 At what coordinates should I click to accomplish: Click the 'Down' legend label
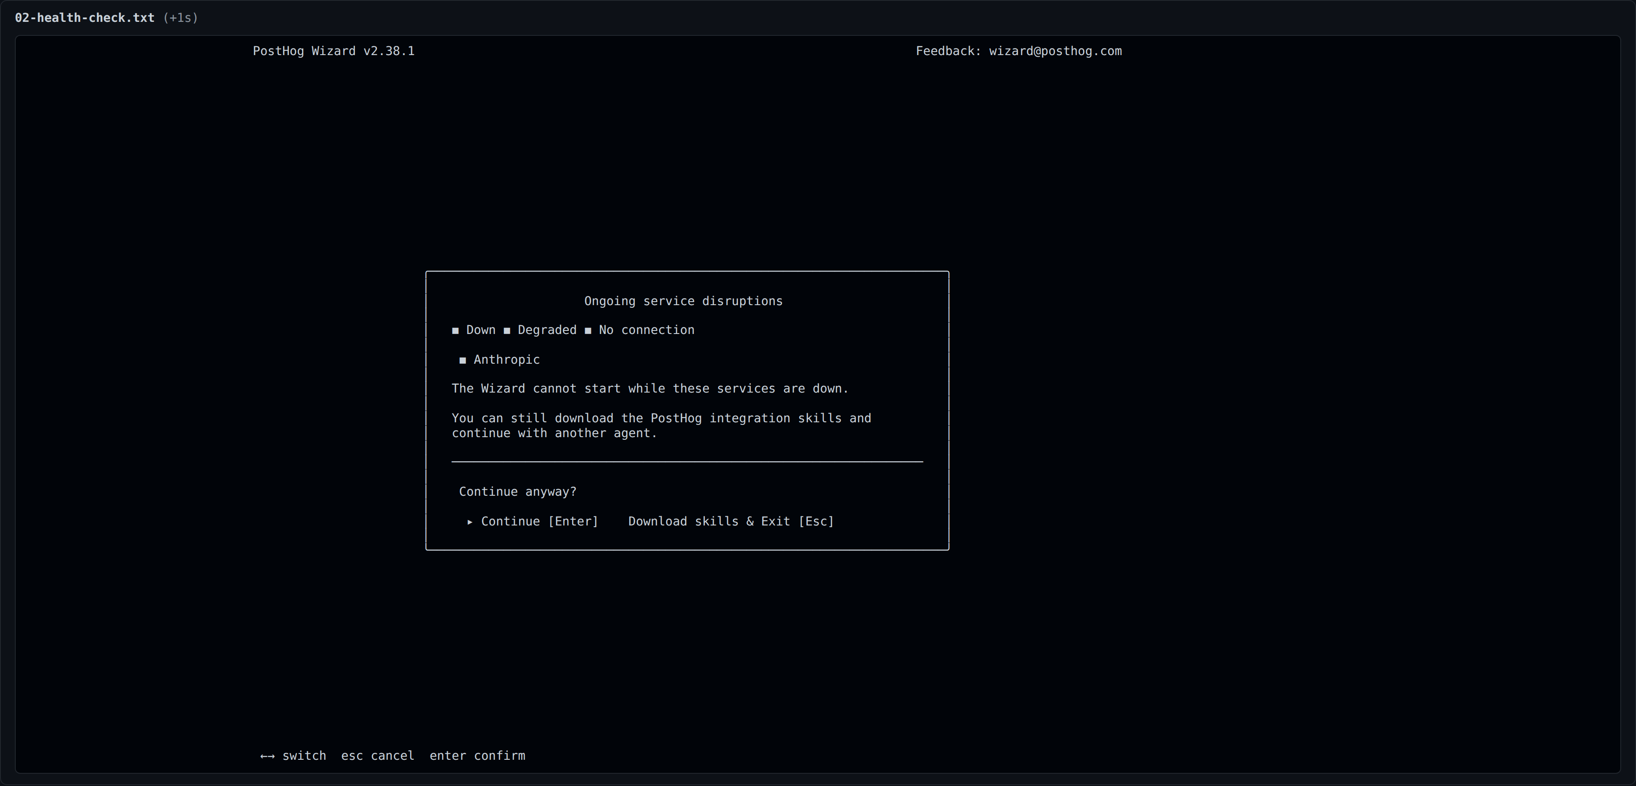point(481,330)
